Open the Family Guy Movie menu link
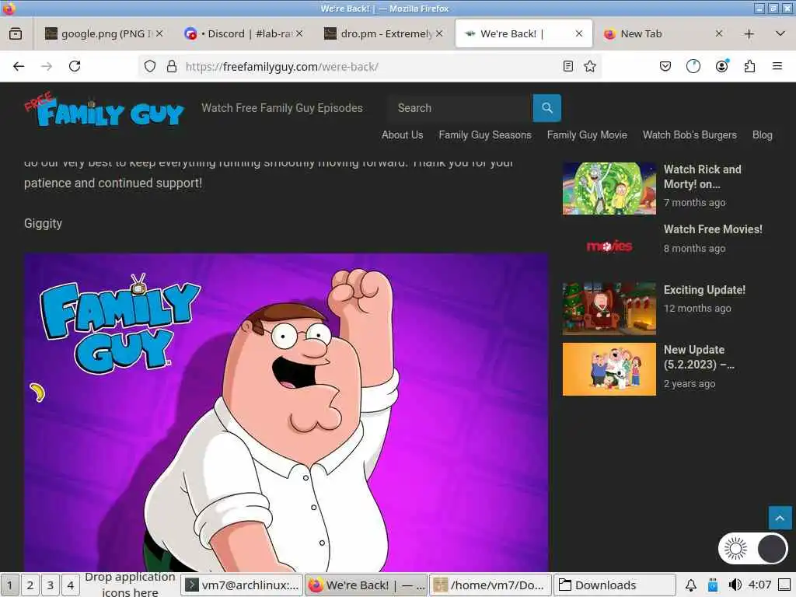The width and height of the screenshot is (796, 597). click(587, 135)
